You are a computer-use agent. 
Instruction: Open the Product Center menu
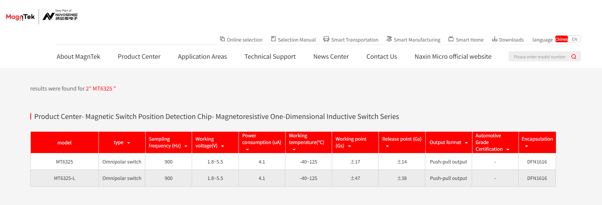(x=139, y=56)
